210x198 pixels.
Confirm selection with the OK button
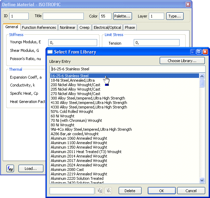tap(161, 191)
